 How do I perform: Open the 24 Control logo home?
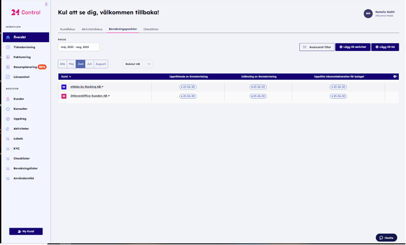(26, 13)
